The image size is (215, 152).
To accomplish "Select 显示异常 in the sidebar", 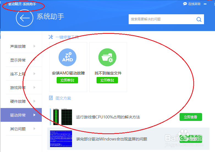I will tap(21, 60).
